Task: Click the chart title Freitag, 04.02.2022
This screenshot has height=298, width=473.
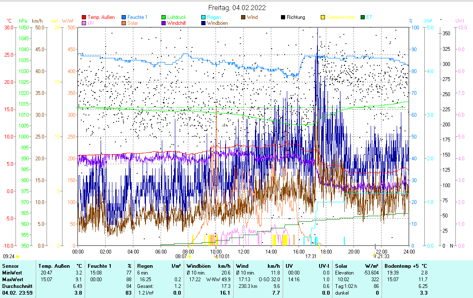Action: click(x=237, y=8)
